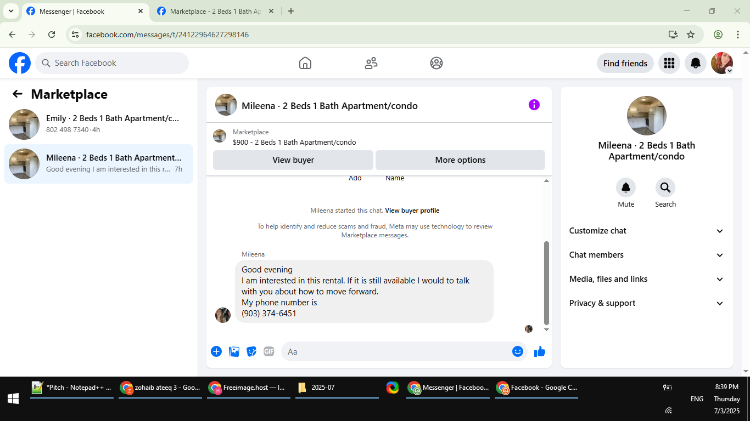
Task: Navigate back in browser toolbar
Action: click(x=12, y=35)
